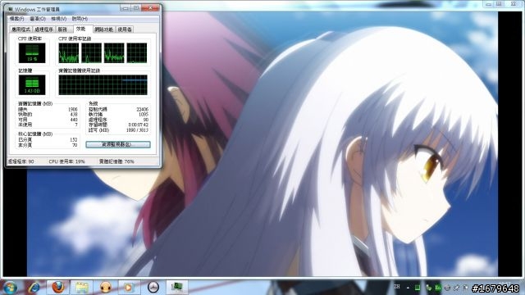The height and width of the screenshot is (295, 525).
Task: Open the 檢視(V) menu
Action: [x=59, y=19]
